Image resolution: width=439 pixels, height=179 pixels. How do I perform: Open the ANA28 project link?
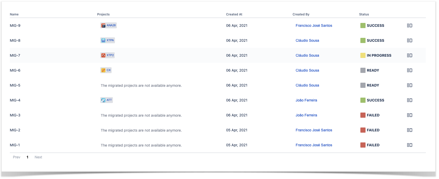[111, 25]
